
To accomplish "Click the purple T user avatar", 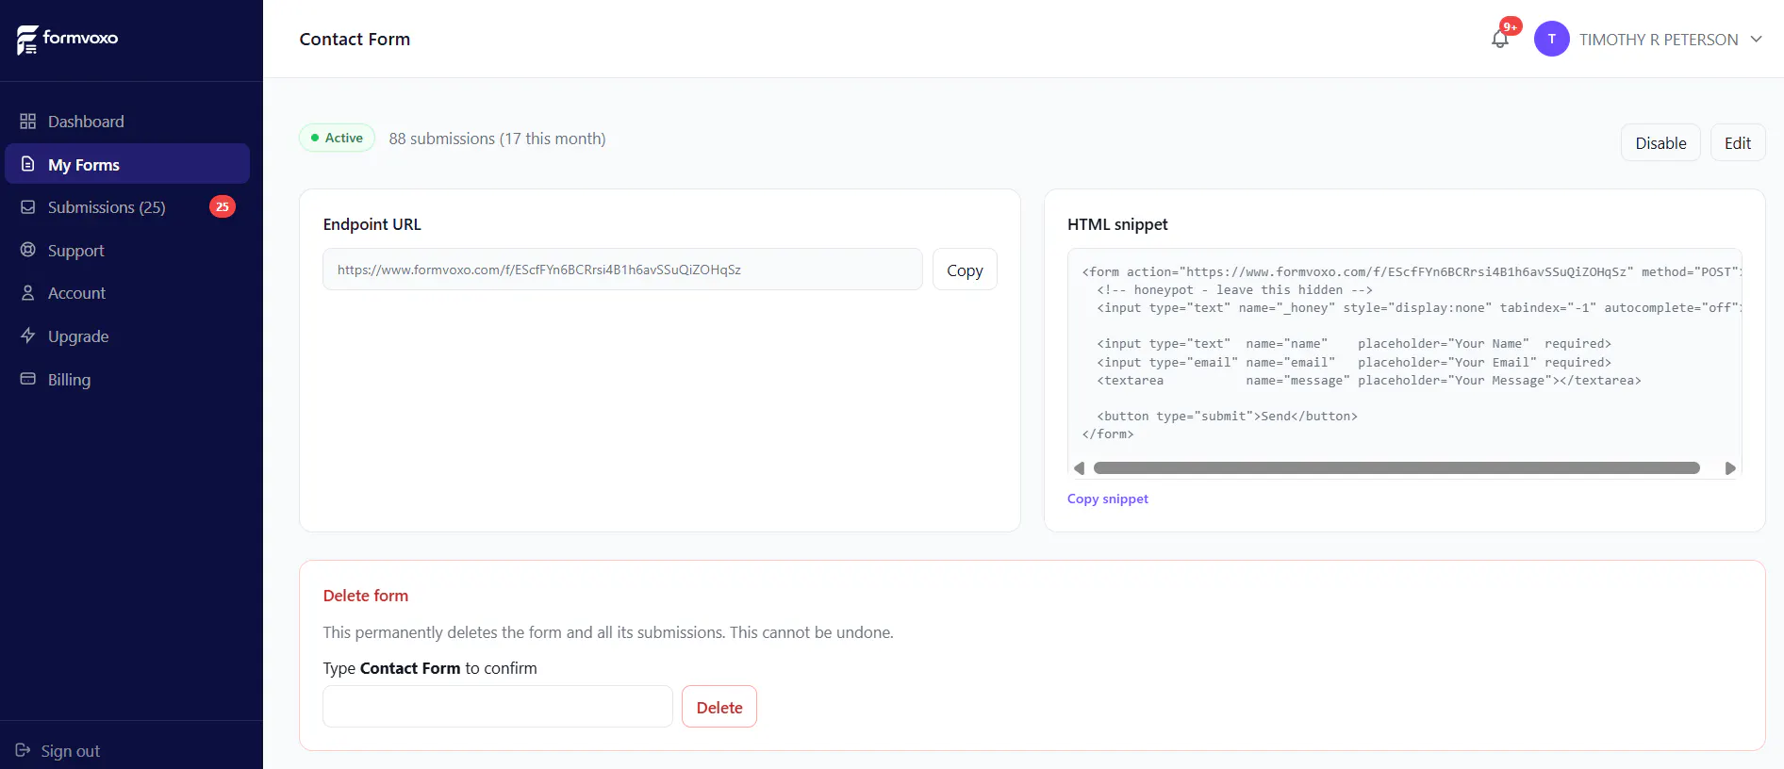I will click(x=1551, y=39).
